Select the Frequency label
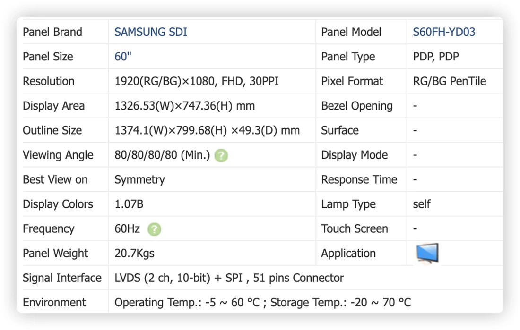Viewport: 520px width, 330px height. pyautogui.click(x=48, y=229)
